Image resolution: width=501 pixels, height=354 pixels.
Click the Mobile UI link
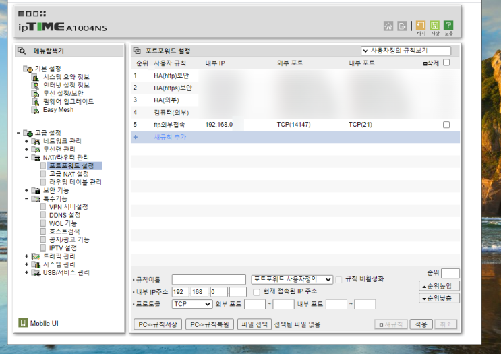44,324
